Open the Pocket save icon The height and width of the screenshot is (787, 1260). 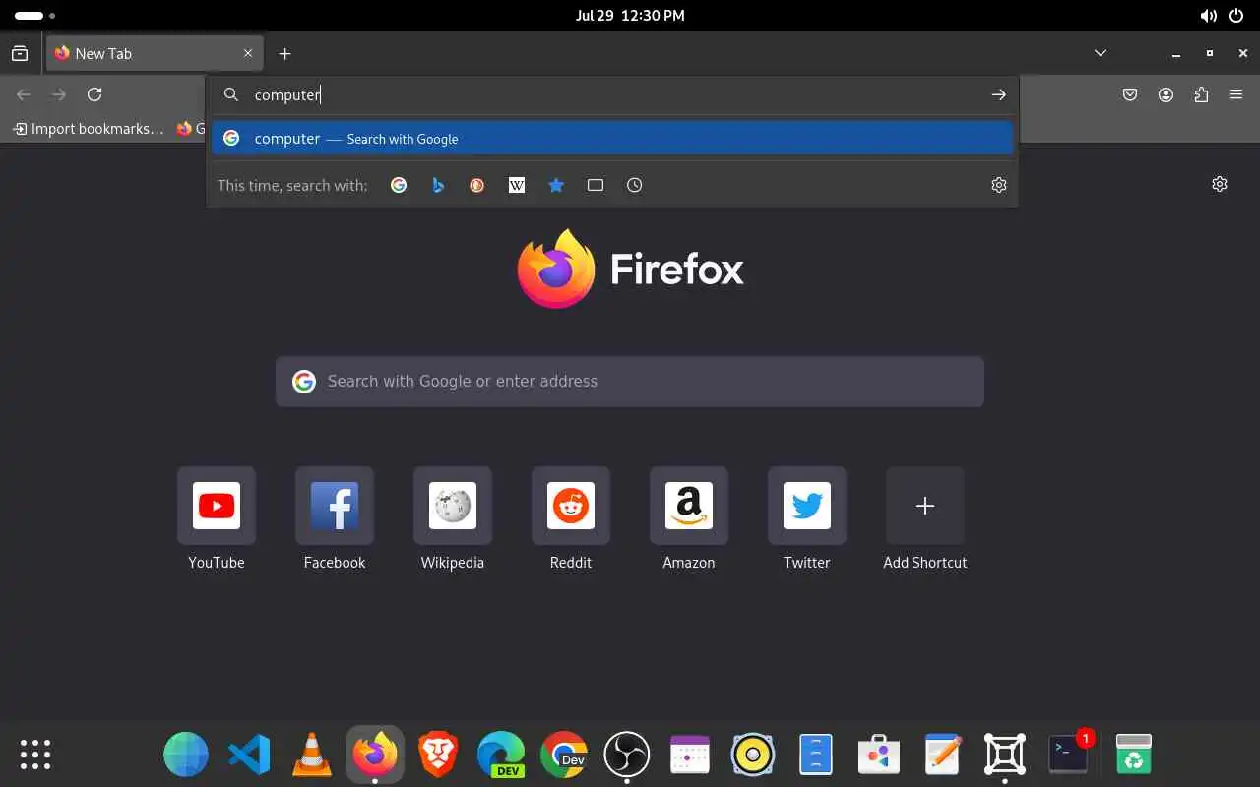(x=1130, y=94)
